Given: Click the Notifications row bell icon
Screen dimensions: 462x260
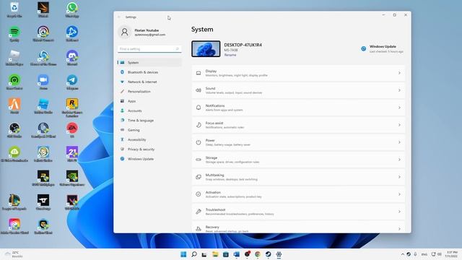Looking at the screenshot, I should 199,108.
